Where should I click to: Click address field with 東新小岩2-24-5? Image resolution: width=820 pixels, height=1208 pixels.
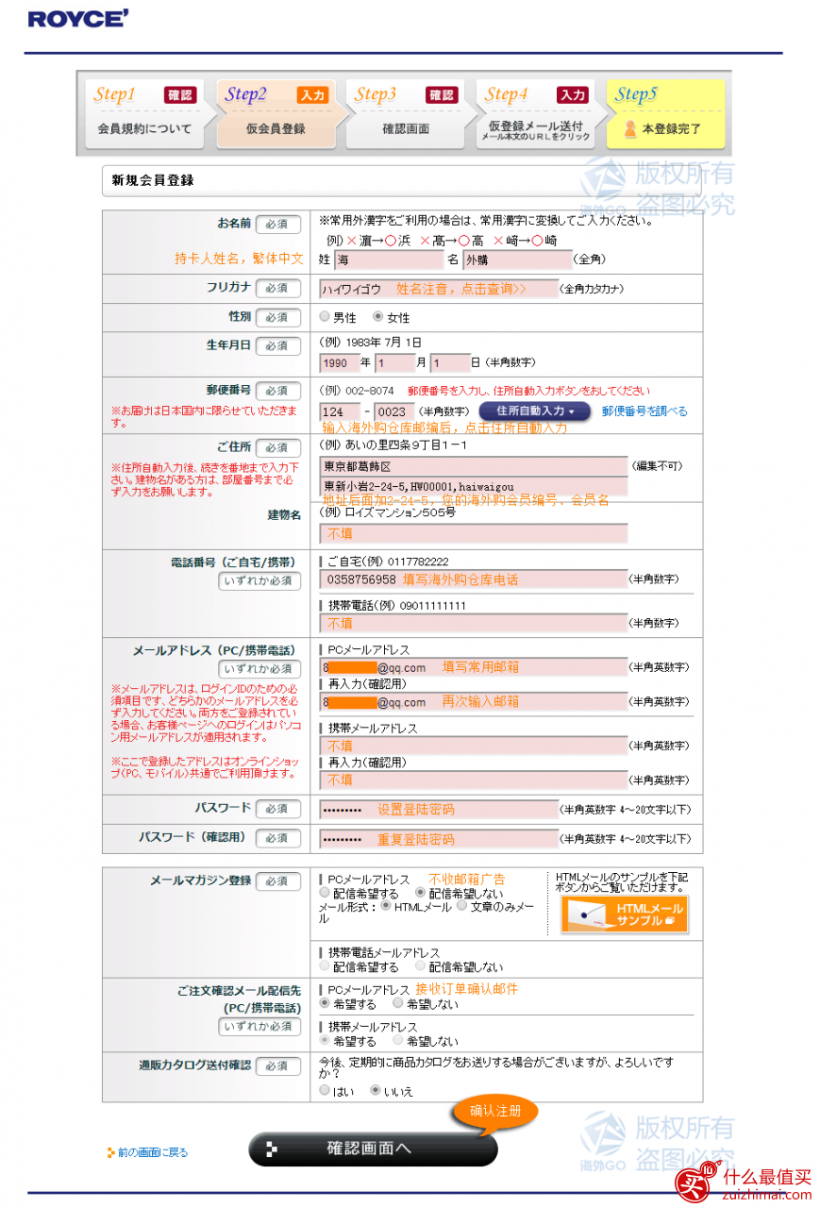tap(474, 488)
